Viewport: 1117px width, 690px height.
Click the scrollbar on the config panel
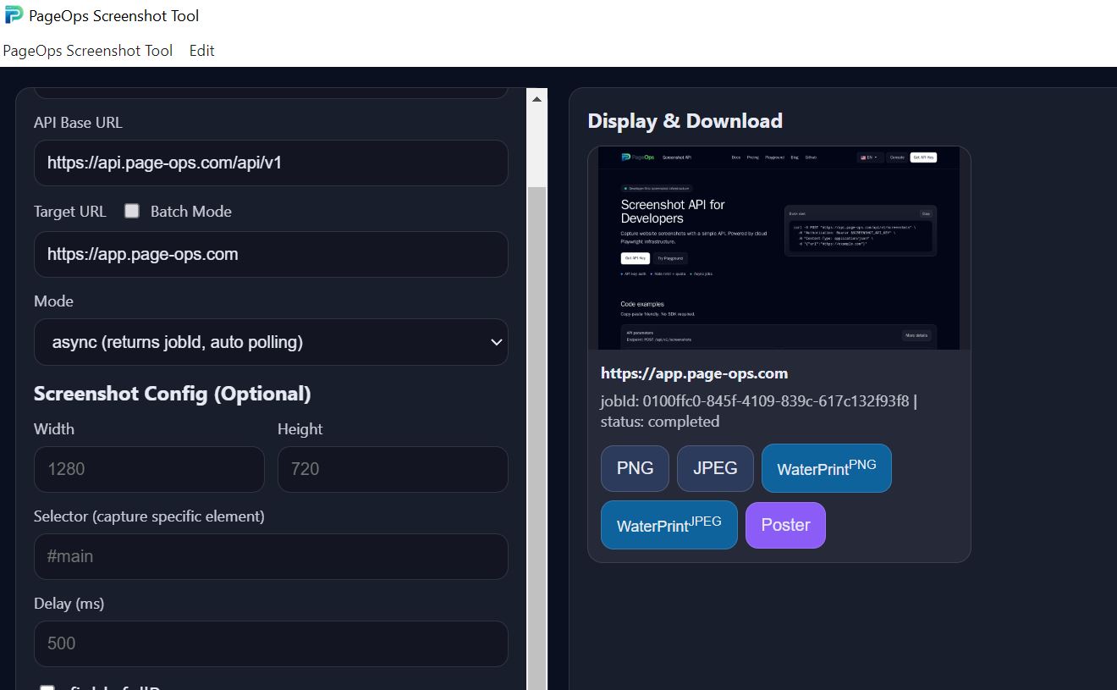point(536,140)
